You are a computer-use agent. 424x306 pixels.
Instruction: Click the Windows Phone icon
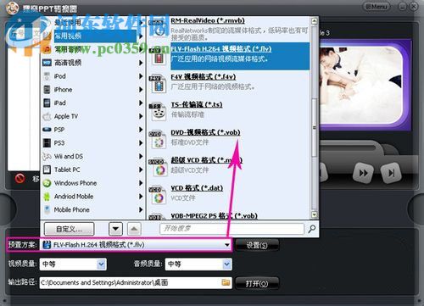(47, 183)
